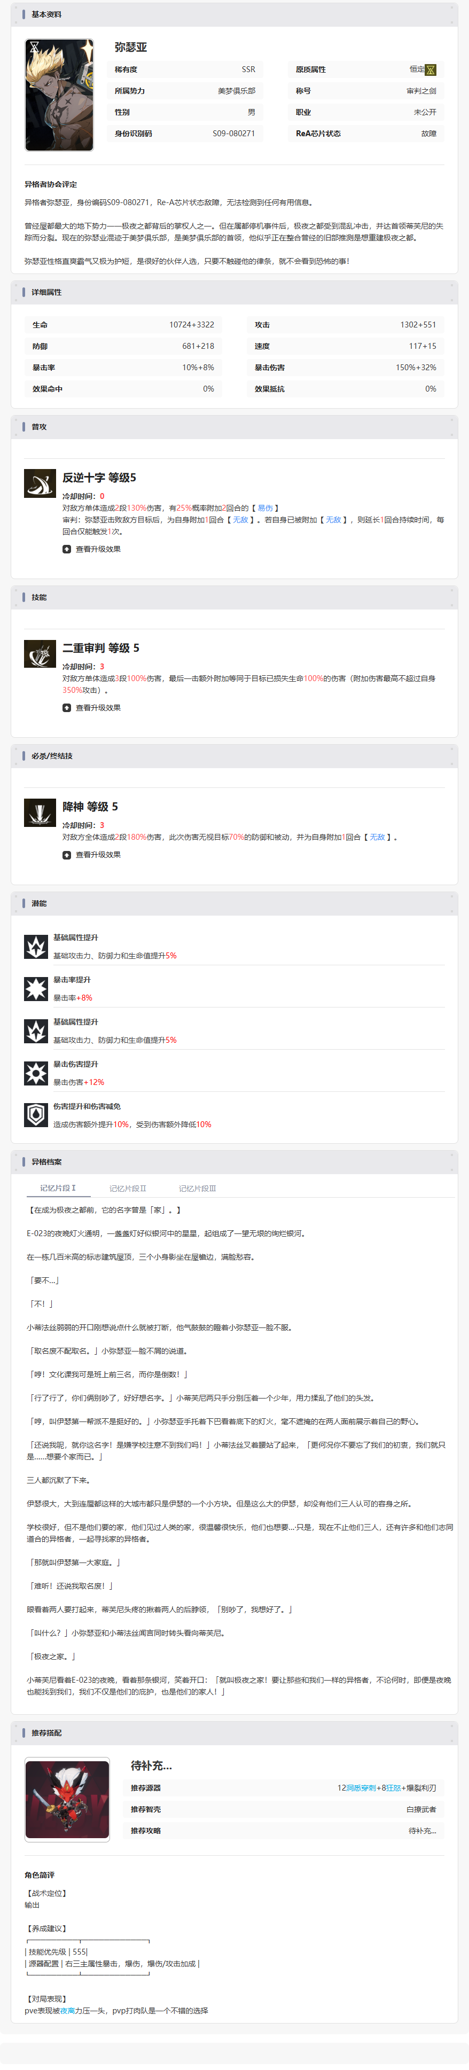469x2070 pixels.
Task: Click the first 基础属性提升 potential icon
Action: tap(36, 947)
